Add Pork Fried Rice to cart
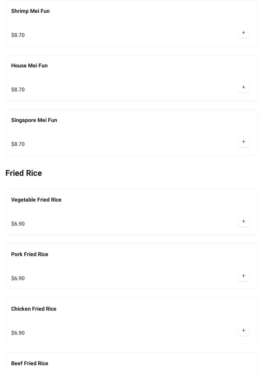Image resolution: width=263 pixels, height=374 pixels. pyautogui.click(x=243, y=276)
